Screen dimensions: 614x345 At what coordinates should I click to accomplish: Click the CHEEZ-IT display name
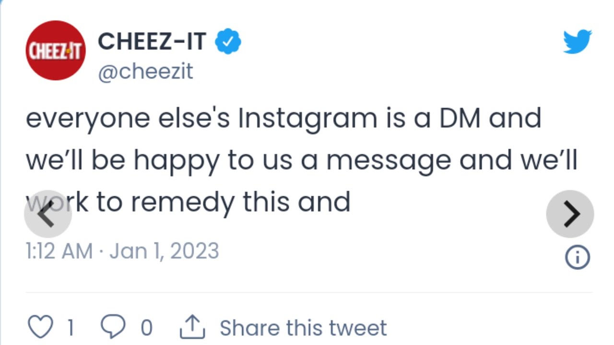click(x=152, y=42)
